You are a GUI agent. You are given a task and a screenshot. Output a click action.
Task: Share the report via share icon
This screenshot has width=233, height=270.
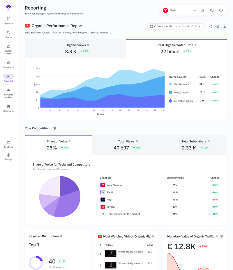click(x=211, y=26)
